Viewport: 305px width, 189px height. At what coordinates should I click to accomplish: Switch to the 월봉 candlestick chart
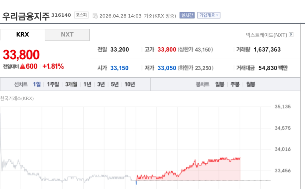250,85
